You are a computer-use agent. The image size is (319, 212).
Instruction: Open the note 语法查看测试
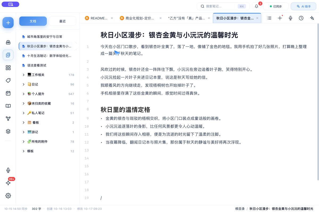coord(48,65)
